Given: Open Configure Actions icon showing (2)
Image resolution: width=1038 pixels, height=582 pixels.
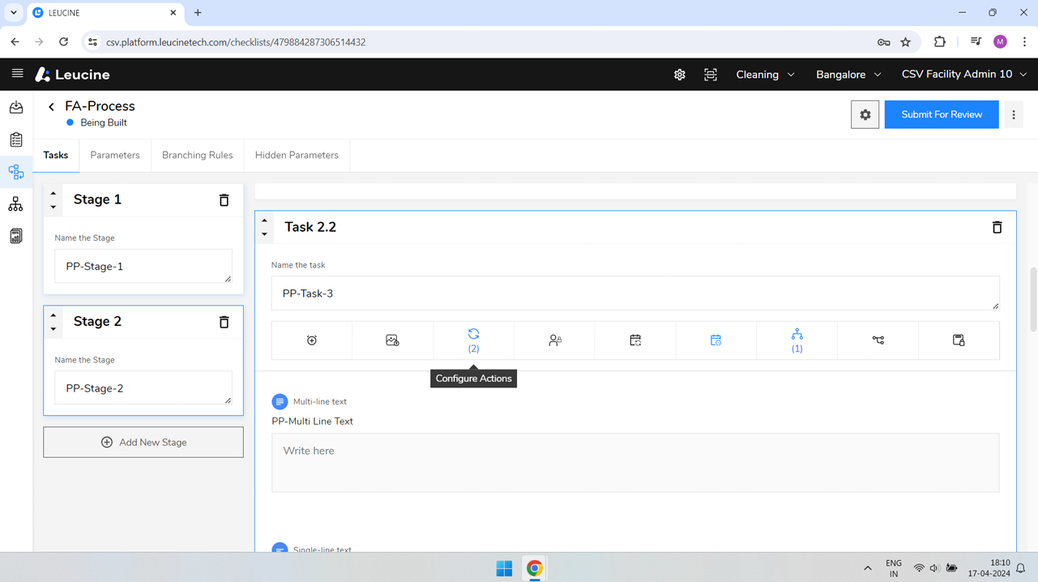Looking at the screenshot, I should (473, 340).
